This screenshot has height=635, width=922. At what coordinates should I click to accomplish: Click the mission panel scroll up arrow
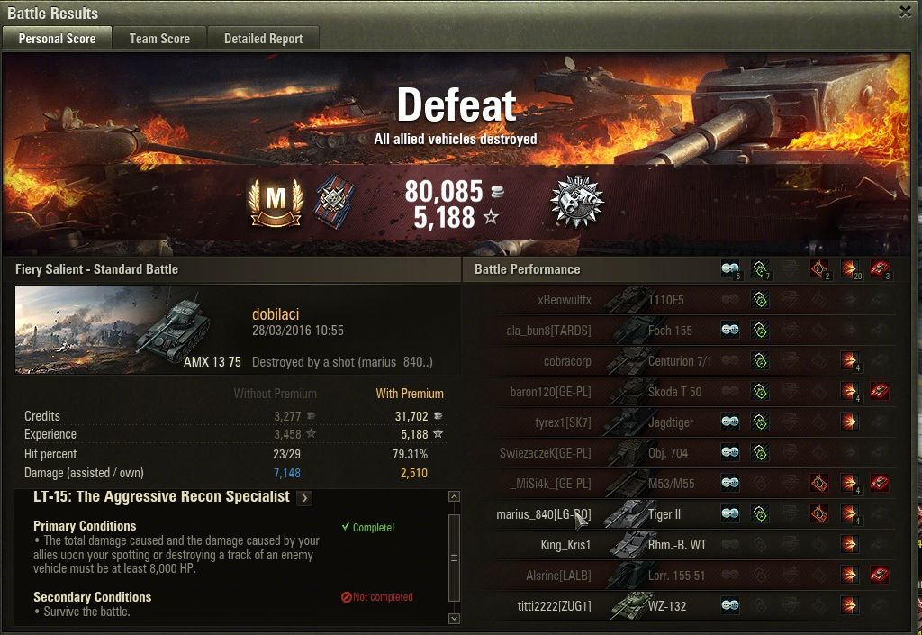(x=454, y=497)
